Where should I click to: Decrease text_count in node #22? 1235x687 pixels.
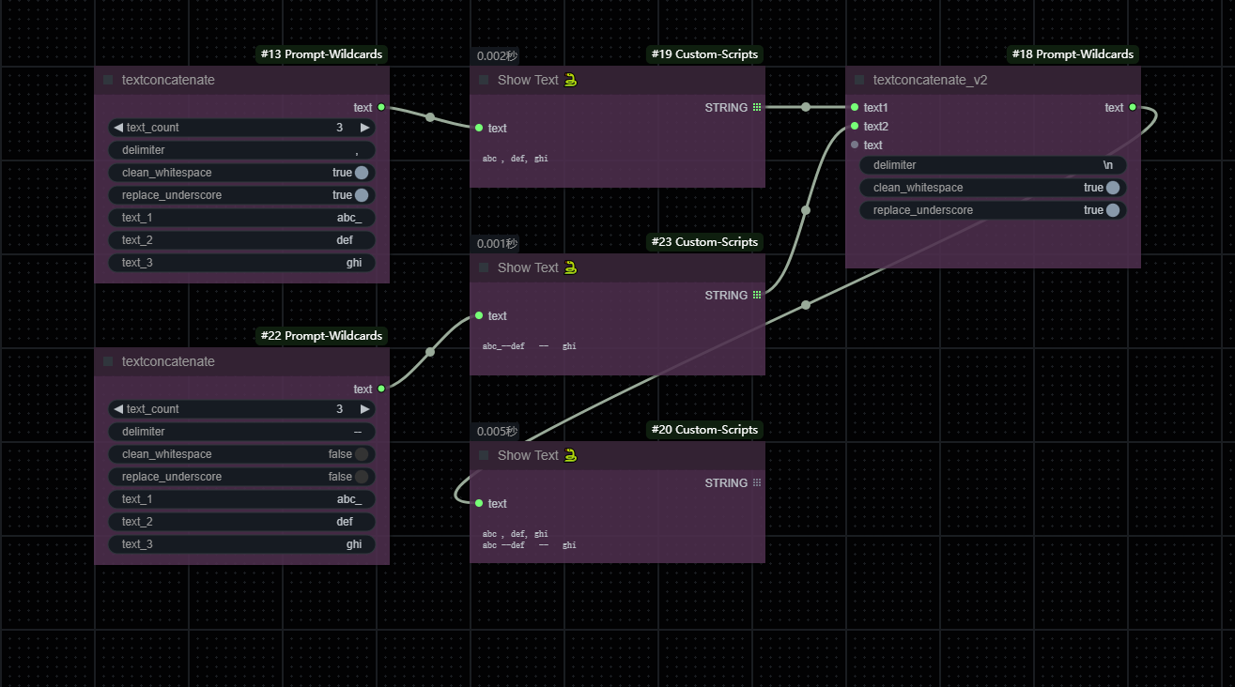click(118, 409)
